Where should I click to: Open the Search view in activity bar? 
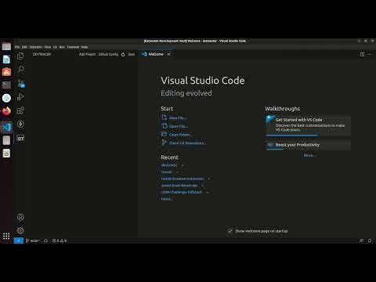(20, 70)
